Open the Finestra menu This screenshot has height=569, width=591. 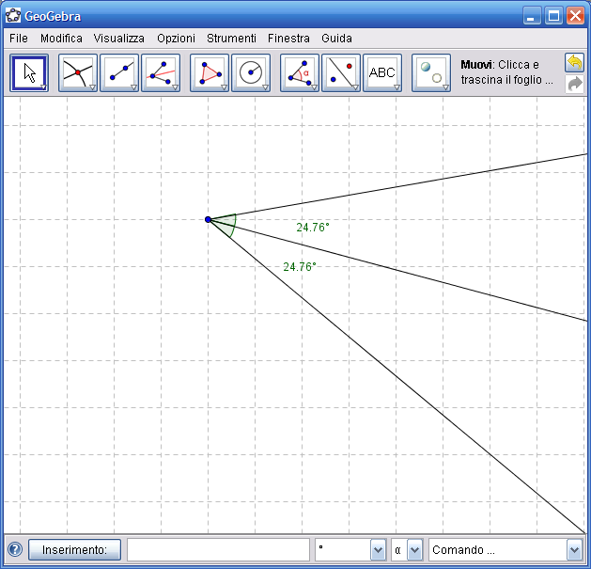pyautogui.click(x=288, y=39)
